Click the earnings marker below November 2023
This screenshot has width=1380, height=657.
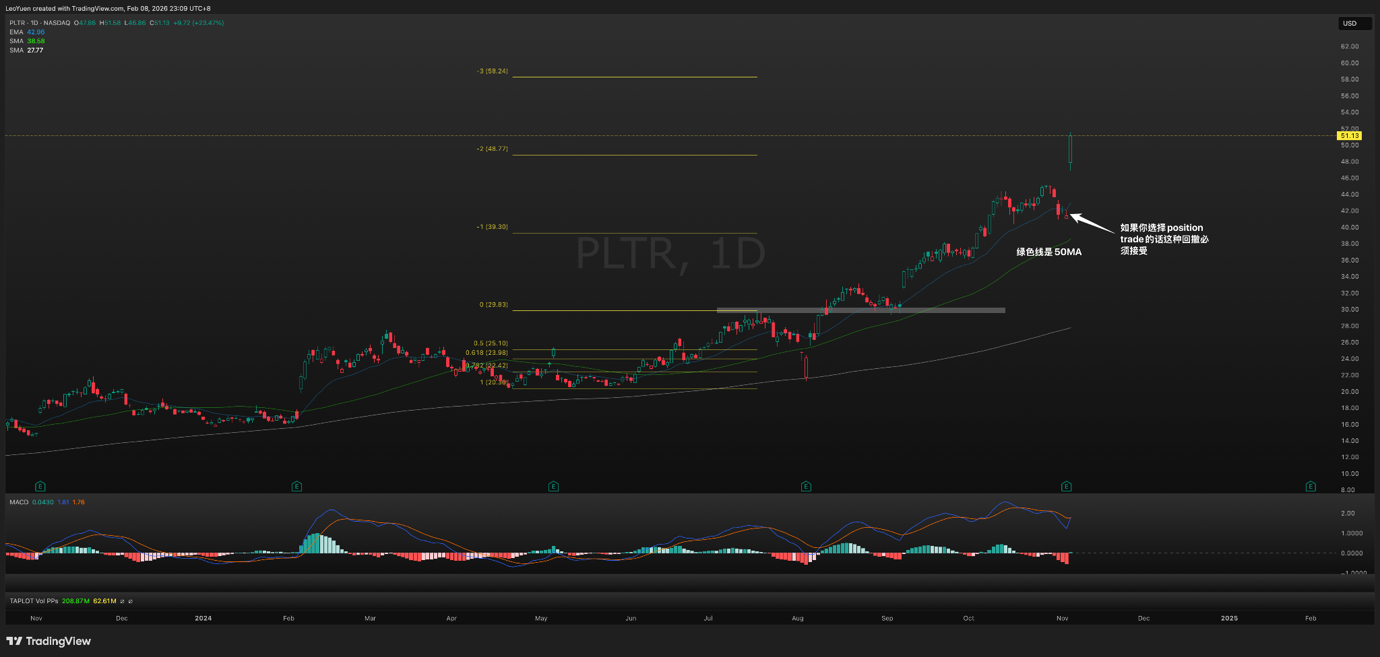tap(40, 486)
